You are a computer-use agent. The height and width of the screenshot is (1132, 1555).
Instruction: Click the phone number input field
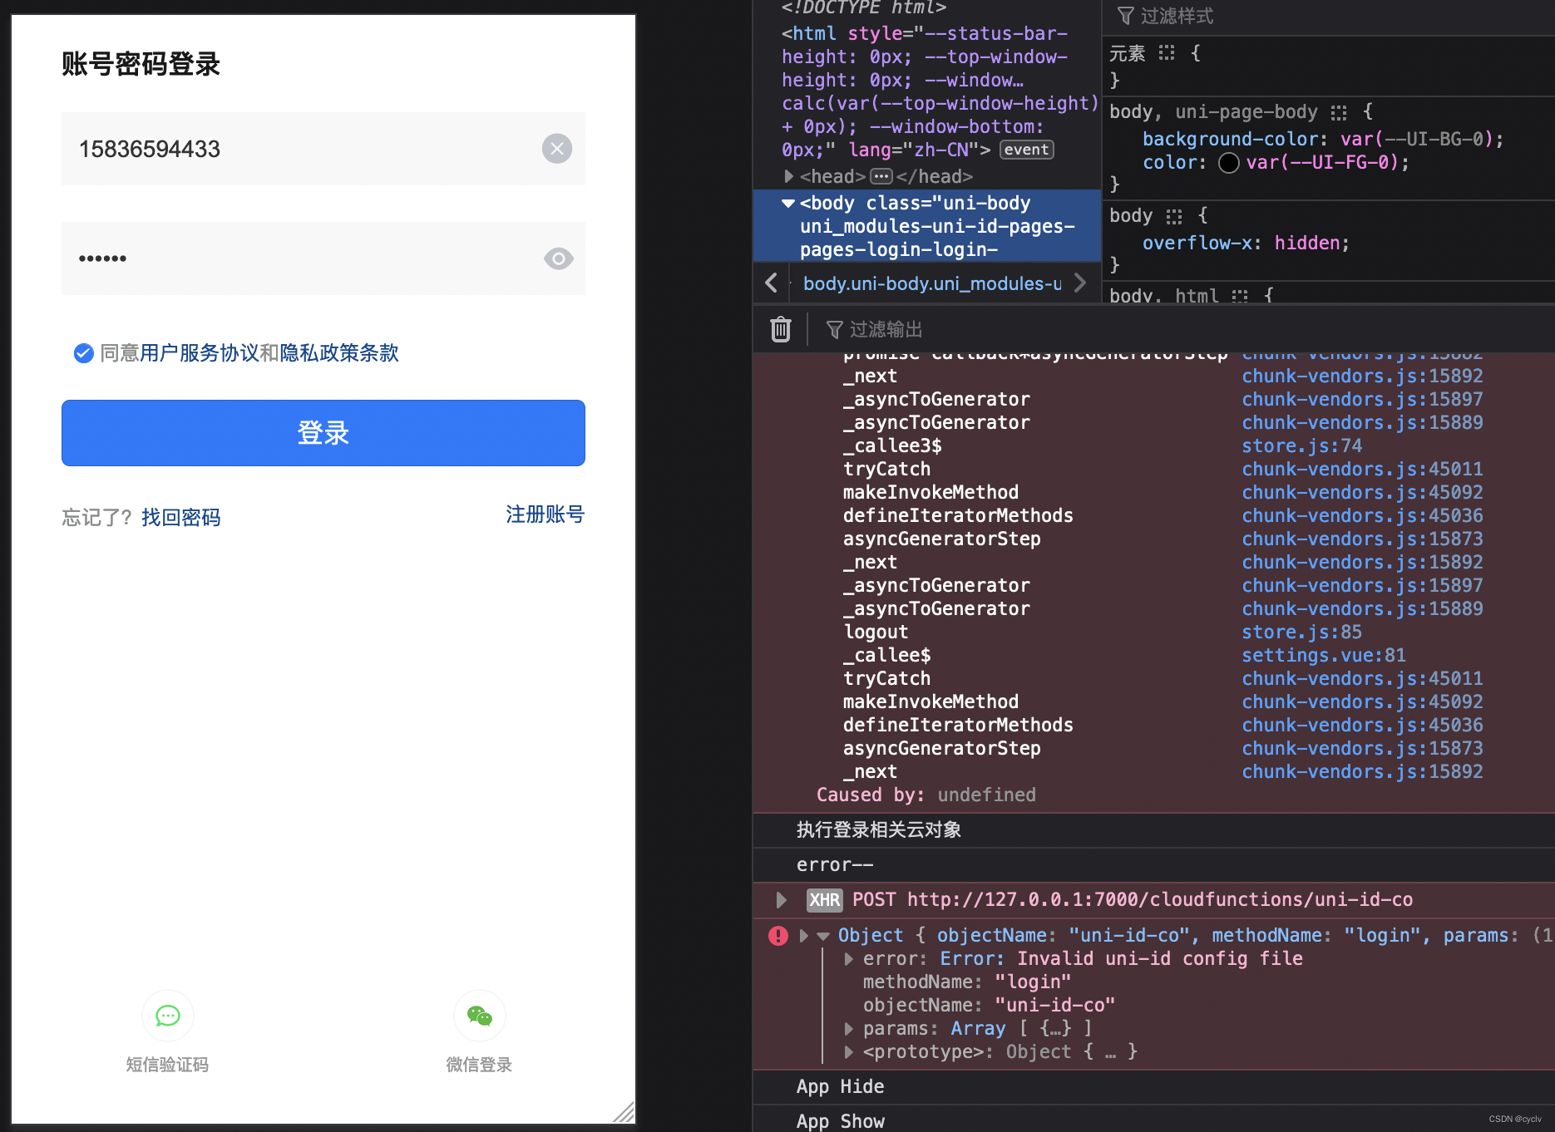pos(323,149)
